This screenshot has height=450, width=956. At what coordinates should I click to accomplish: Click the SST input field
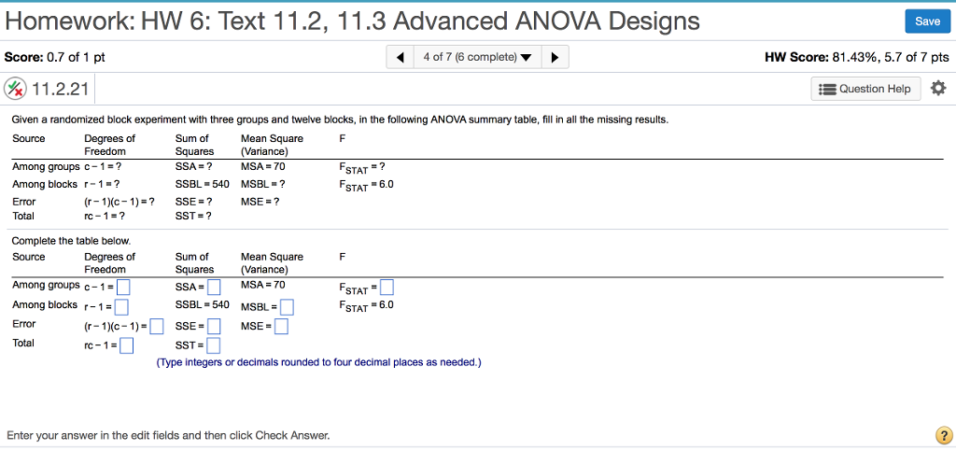pos(213,346)
